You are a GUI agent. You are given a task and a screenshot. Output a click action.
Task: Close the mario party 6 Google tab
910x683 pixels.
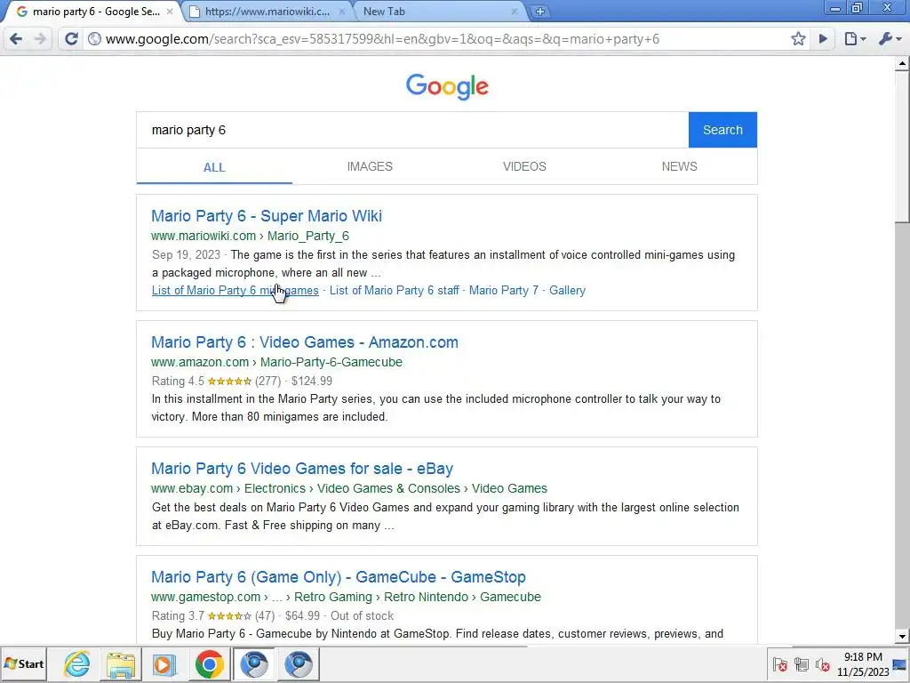[x=170, y=11]
